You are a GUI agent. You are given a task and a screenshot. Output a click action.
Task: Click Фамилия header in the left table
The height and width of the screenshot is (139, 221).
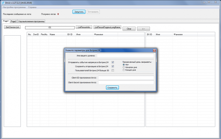click(x=105, y=34)
